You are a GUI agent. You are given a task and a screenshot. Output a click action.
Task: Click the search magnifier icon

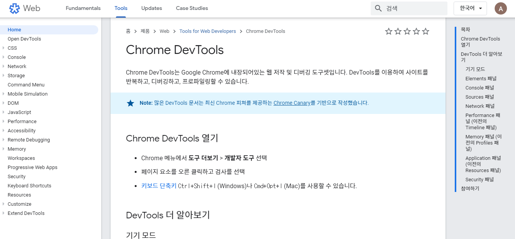coord(378,8)
